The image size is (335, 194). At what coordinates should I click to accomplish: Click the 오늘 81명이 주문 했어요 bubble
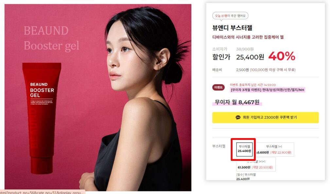pos(230,16)
